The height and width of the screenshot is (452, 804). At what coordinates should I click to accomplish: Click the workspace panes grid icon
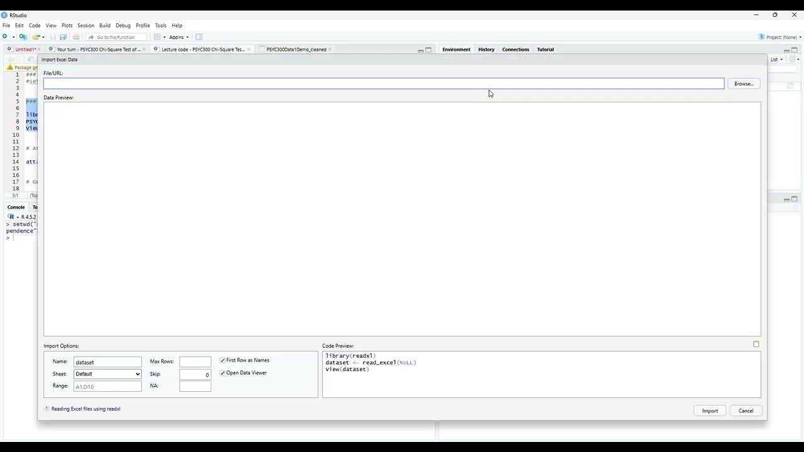click(158, 37)
